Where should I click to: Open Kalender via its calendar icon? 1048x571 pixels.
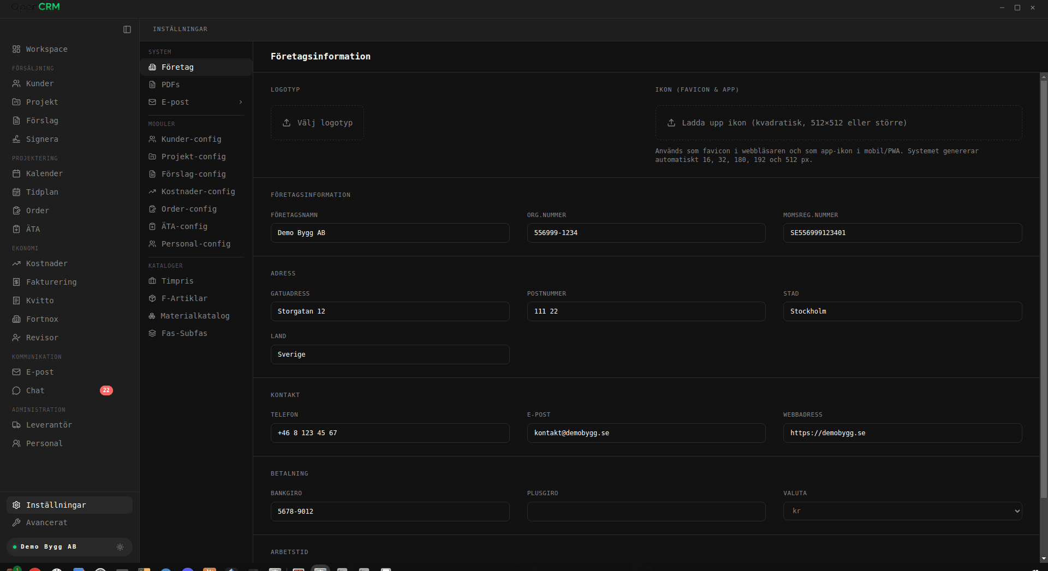coord(16,173)
